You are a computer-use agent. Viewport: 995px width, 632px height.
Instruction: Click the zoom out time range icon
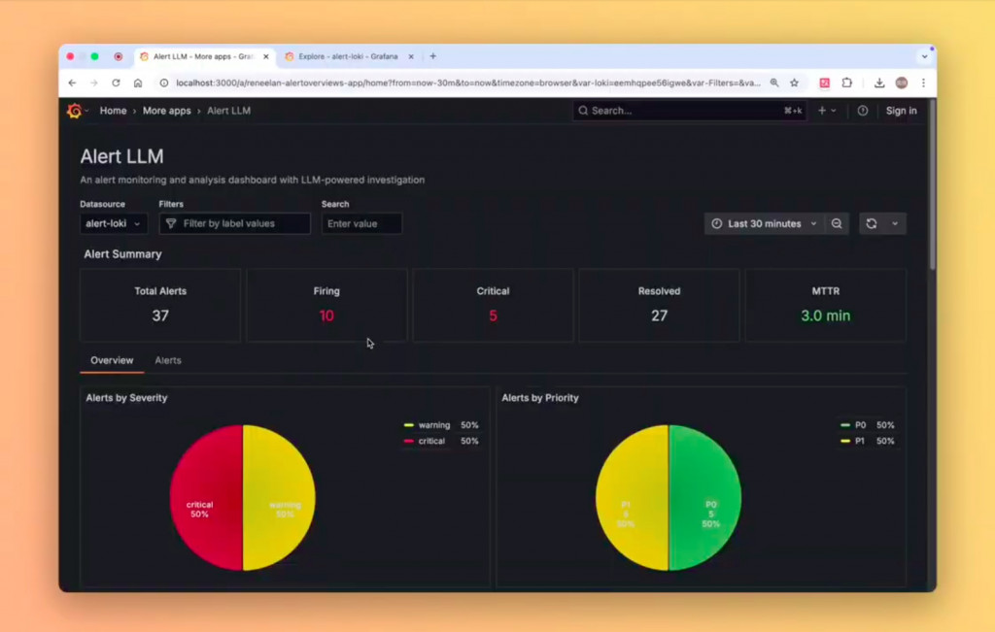[x=837, y=223]
